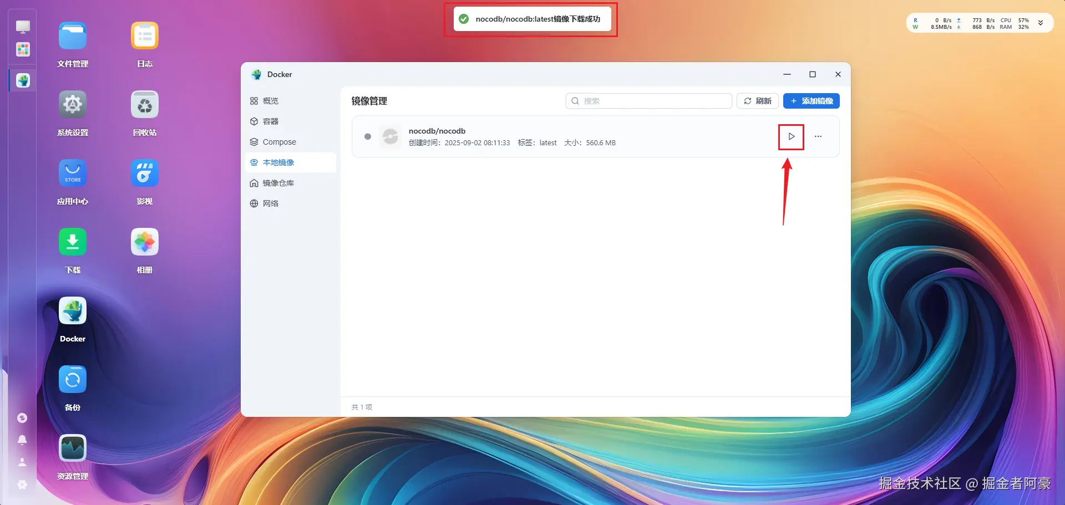Open the Docker desktop icon
1065x505 pixels.
(73, 311)
